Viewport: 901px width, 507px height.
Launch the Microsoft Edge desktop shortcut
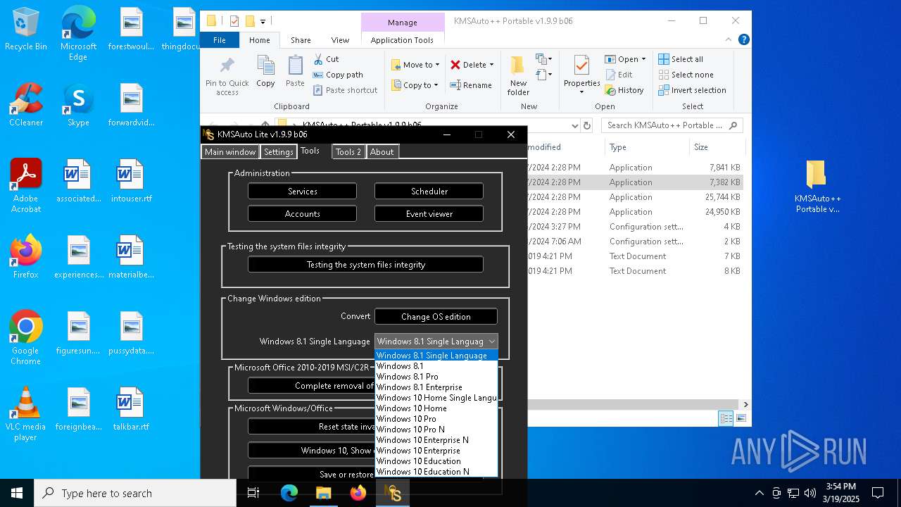pyautogui.click(x=78, y=34)
